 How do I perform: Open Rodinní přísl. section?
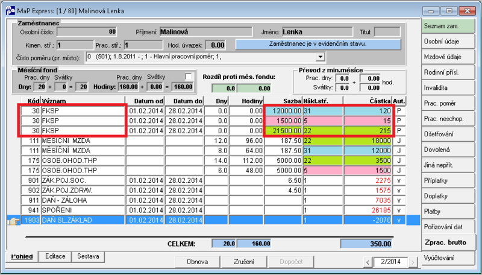click(x=448, y=72)
